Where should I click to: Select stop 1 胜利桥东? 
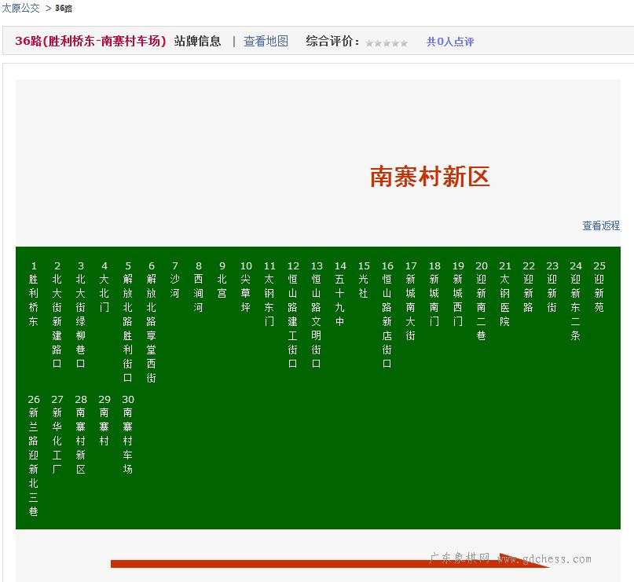click(x=34, y=294)
